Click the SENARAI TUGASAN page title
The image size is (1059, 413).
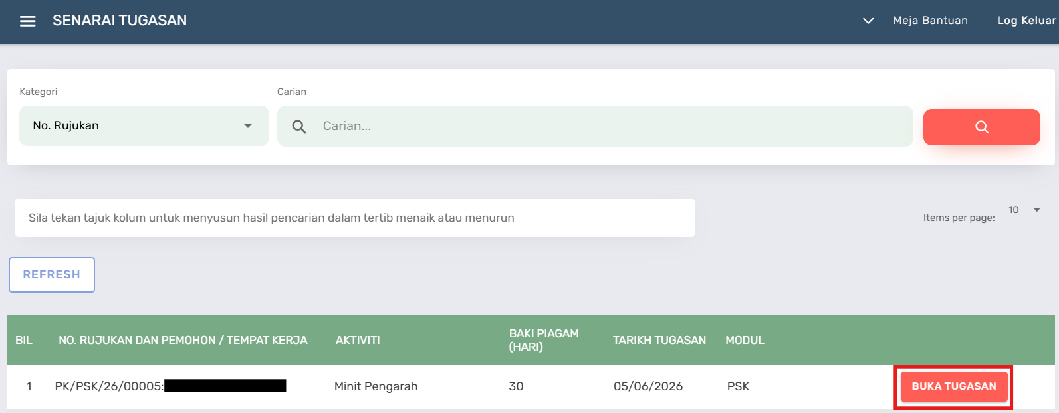[x=120, y=21]
